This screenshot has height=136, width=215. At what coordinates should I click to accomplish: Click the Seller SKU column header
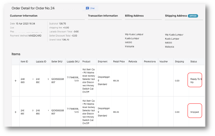pos(57,62)
